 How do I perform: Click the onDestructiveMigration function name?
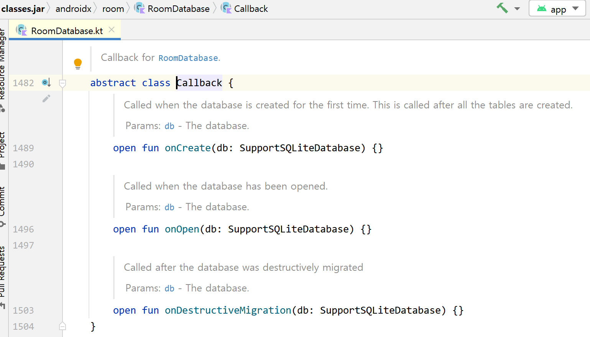pyautogui.click(x=228, y=310)
